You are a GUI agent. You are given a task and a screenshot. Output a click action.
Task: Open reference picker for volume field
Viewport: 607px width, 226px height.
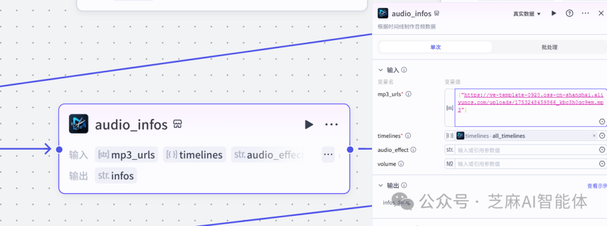[x=602, y=164]
